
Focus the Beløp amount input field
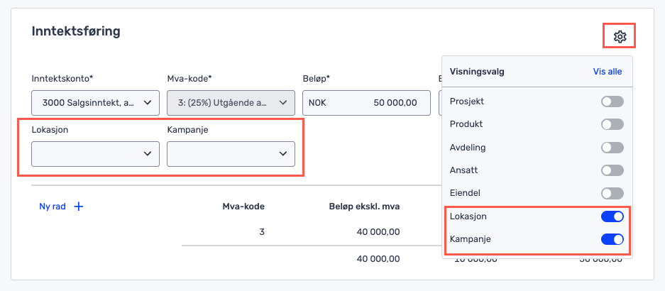tap(366, 103)
